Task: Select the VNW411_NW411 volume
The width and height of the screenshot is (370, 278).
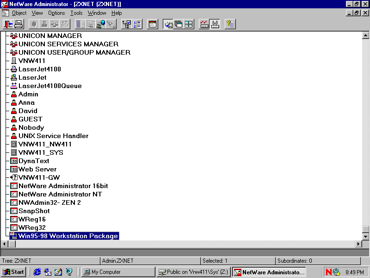Action: pyautogui.click(x=41, y=144)
